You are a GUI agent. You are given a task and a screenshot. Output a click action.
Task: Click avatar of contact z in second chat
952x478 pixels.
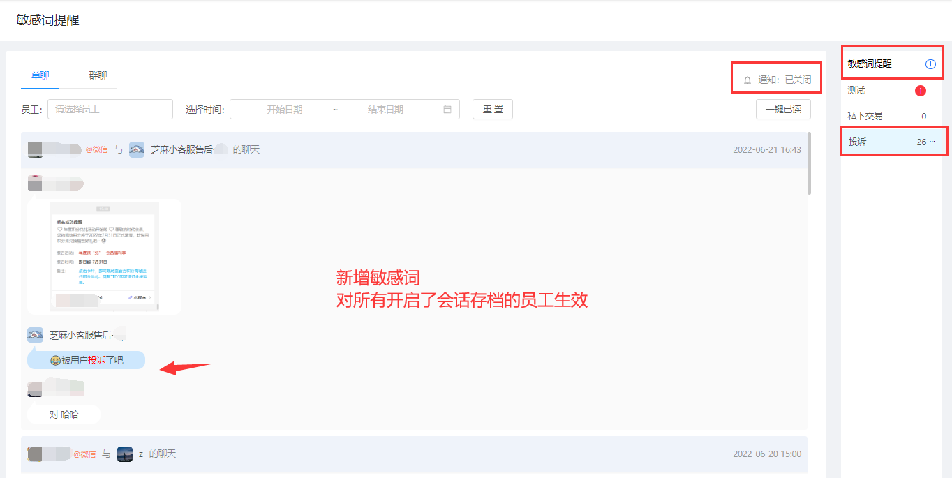coord(125,454)
